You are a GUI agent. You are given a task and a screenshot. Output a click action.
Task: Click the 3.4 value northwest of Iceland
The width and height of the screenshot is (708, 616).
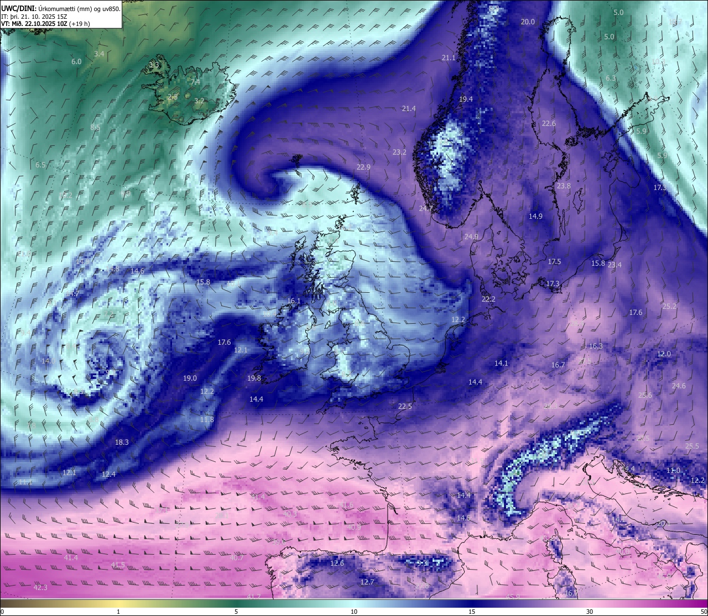tap(99, 54)
